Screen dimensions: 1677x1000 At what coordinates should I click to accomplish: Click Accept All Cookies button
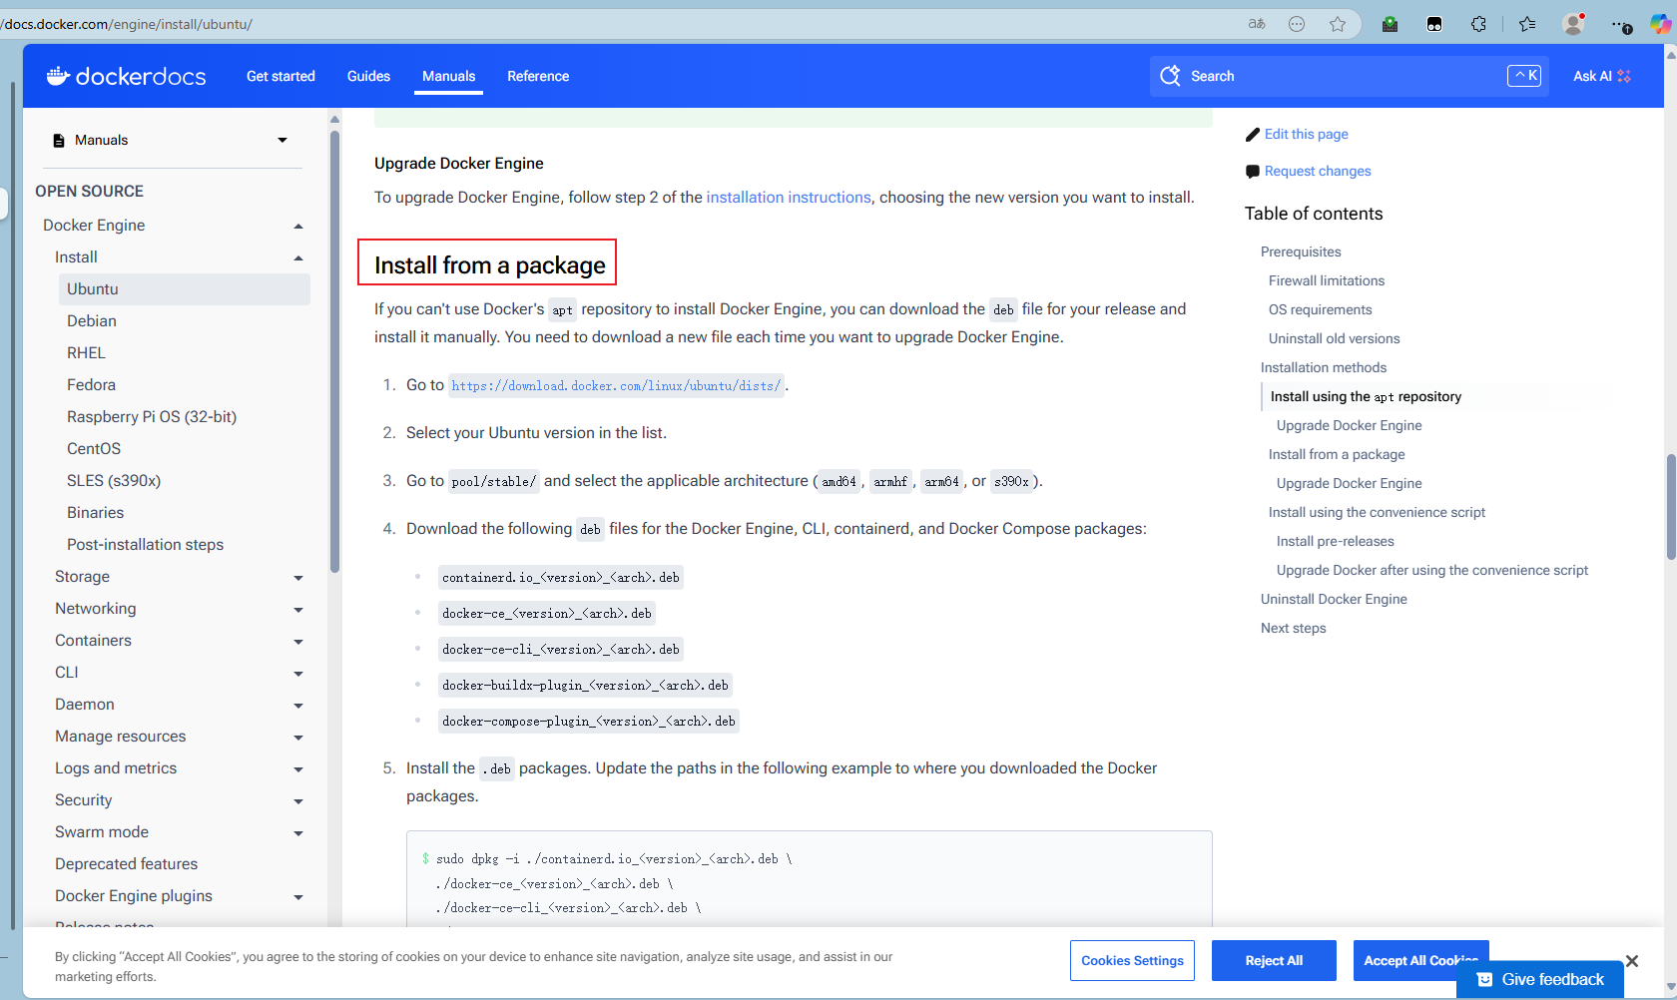tap(1420, 961)
